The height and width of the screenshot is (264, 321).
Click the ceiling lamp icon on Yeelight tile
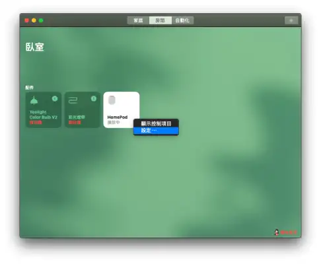[x=34, y=100]
